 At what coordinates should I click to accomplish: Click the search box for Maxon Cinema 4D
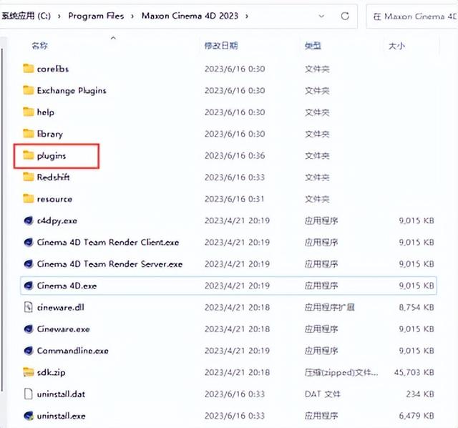[412, 16]
